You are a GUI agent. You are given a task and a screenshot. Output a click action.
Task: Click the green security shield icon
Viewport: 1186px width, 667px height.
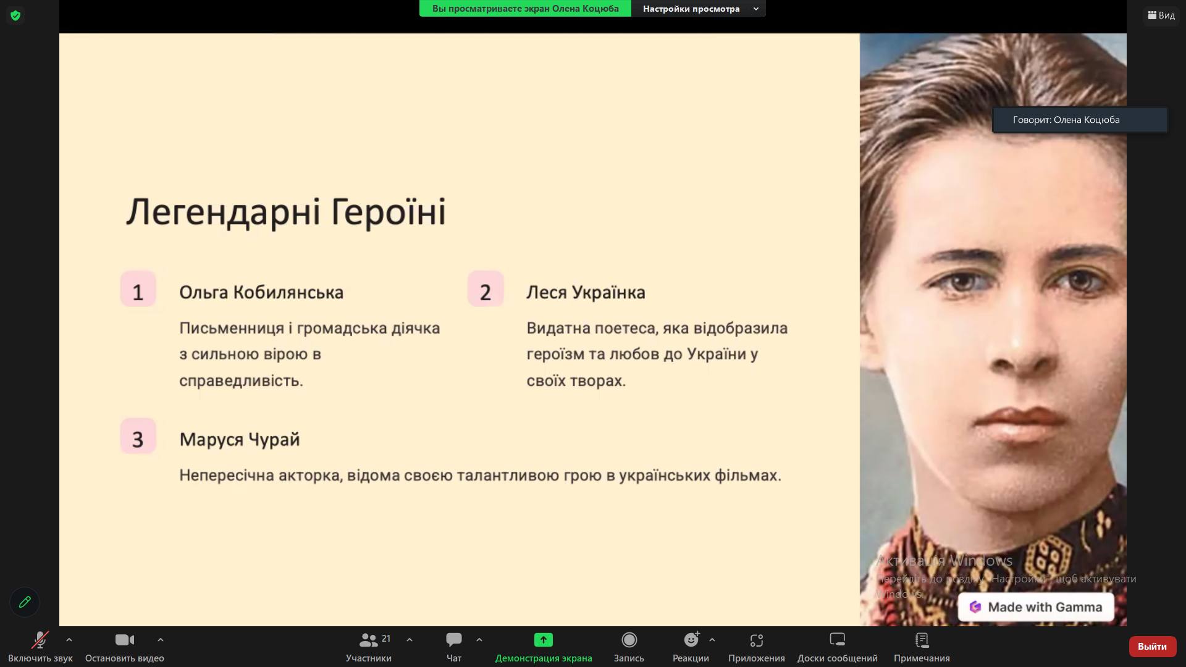[x=15, y=15]
